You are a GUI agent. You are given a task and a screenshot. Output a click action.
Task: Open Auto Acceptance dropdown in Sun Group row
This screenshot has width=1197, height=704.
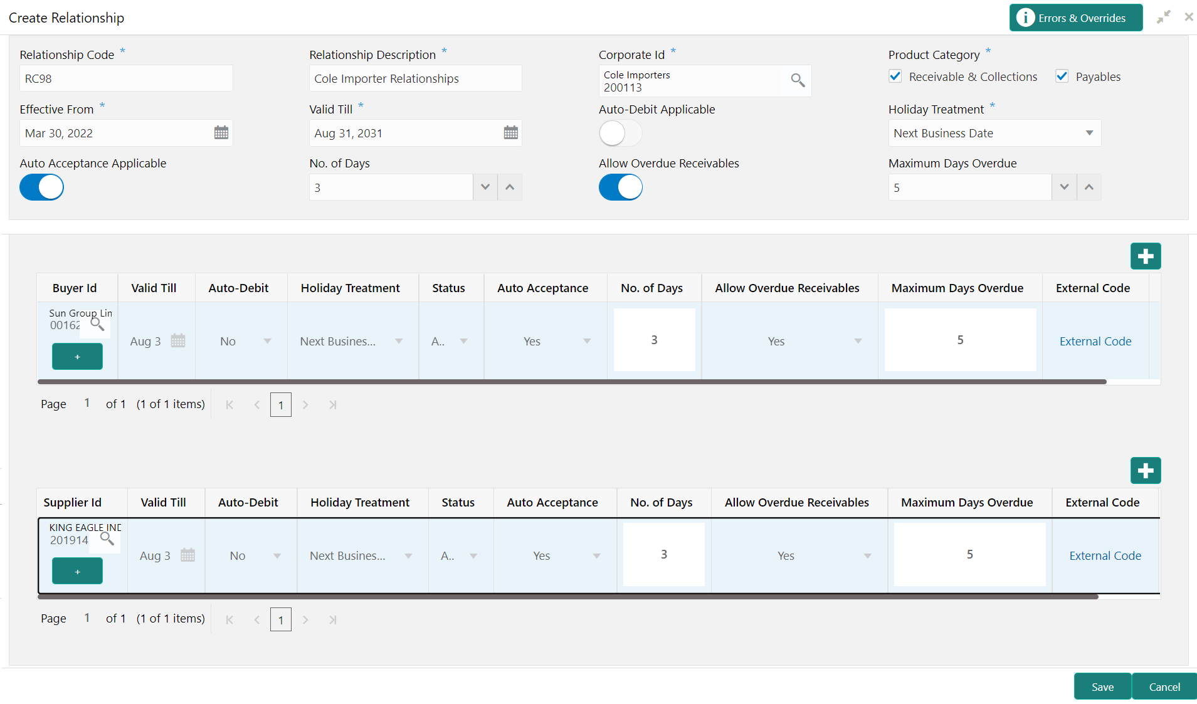coord(587,341)
